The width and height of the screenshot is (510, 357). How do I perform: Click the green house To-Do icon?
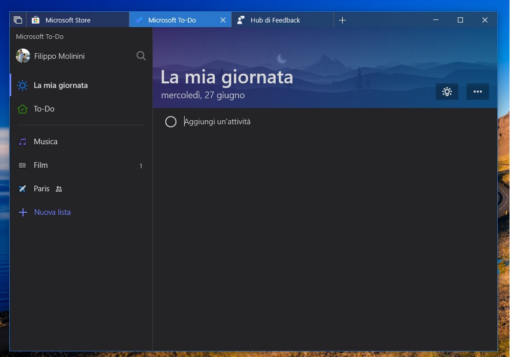(23, 109)
